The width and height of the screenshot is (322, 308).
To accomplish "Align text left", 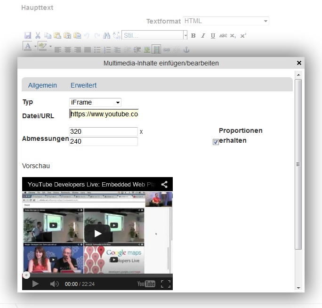I will click(x=58, y=49).
